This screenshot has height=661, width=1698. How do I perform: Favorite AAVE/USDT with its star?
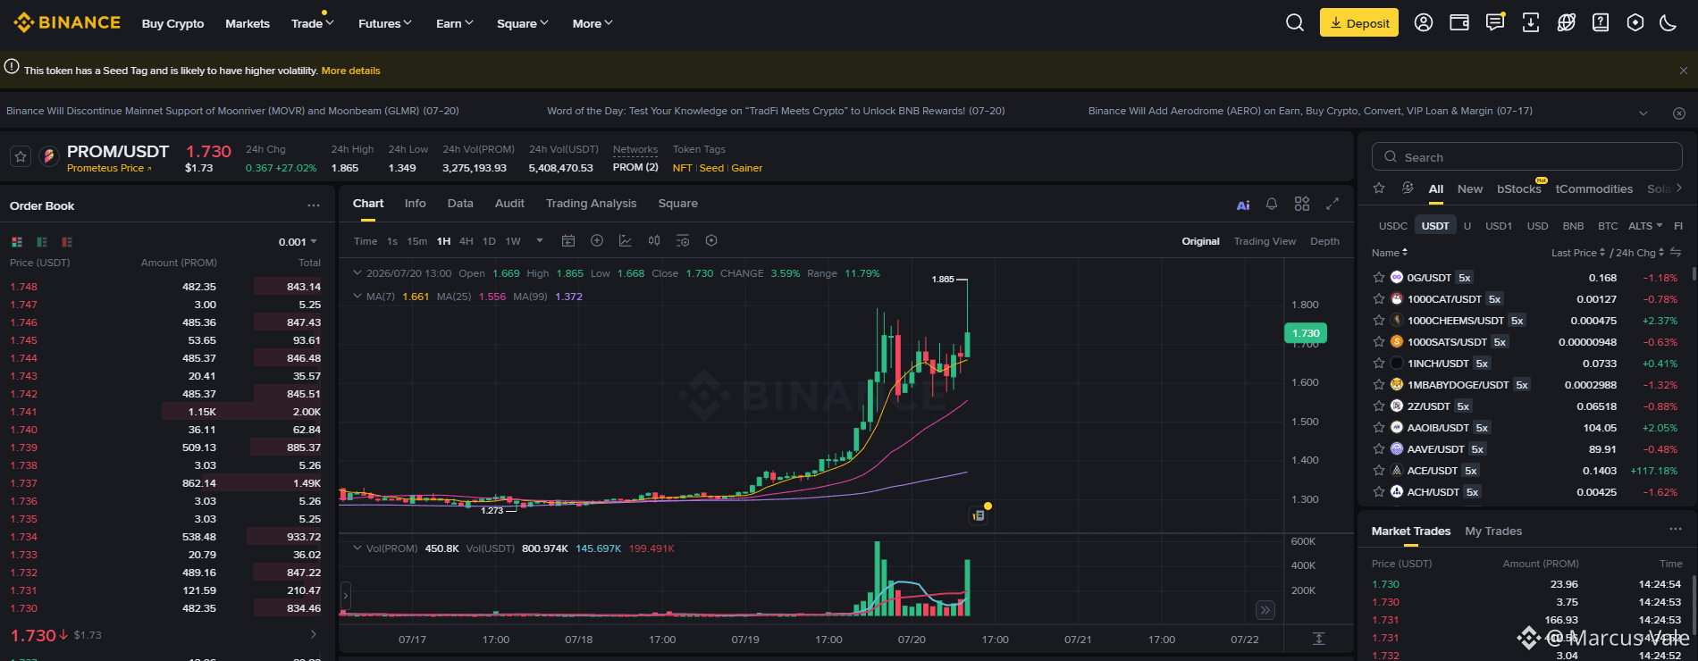click(x=1379, y=449)
